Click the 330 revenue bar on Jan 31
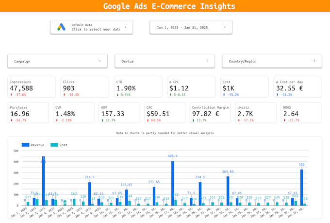330x223 pixels. click(301, 188)
